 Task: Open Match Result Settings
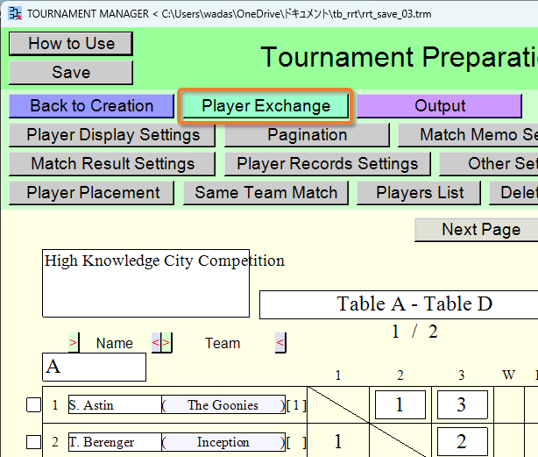click(x=112, y=164)
